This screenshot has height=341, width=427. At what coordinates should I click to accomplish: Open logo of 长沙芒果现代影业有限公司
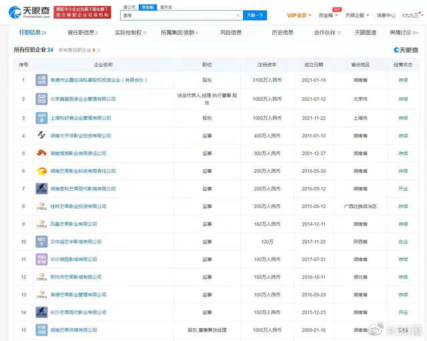tap(41, 312)
